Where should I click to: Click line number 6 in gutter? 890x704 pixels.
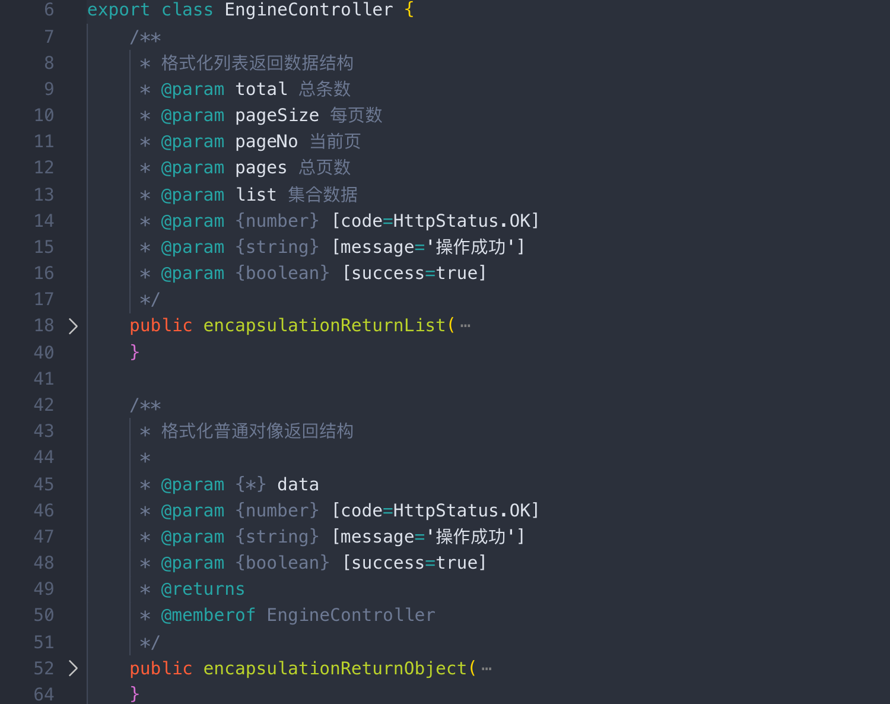coord(49,9)
